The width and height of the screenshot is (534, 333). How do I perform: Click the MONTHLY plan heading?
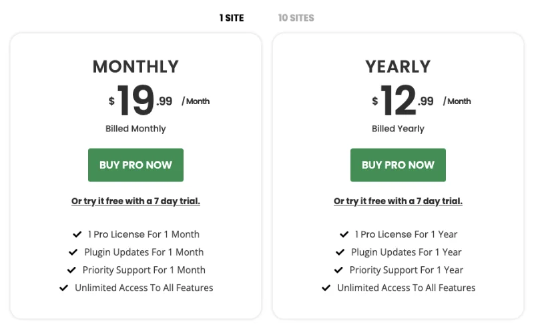pos(136,67)
